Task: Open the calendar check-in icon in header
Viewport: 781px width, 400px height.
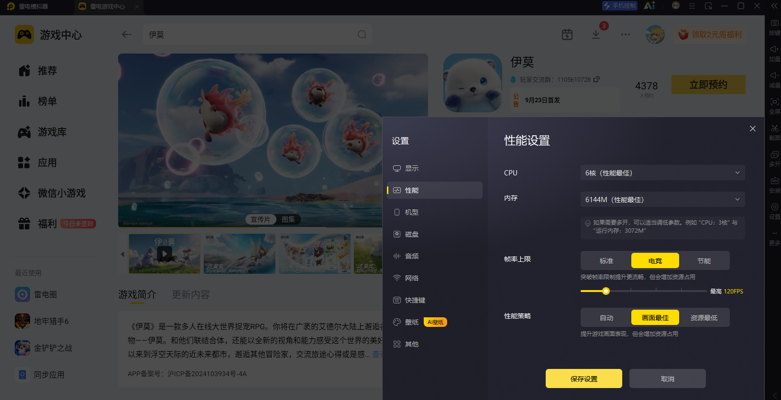Action: tap(567, 34)
